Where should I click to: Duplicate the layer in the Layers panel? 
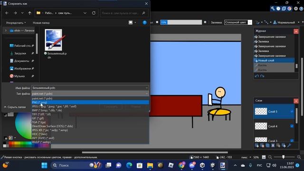[x=267, y=145]
